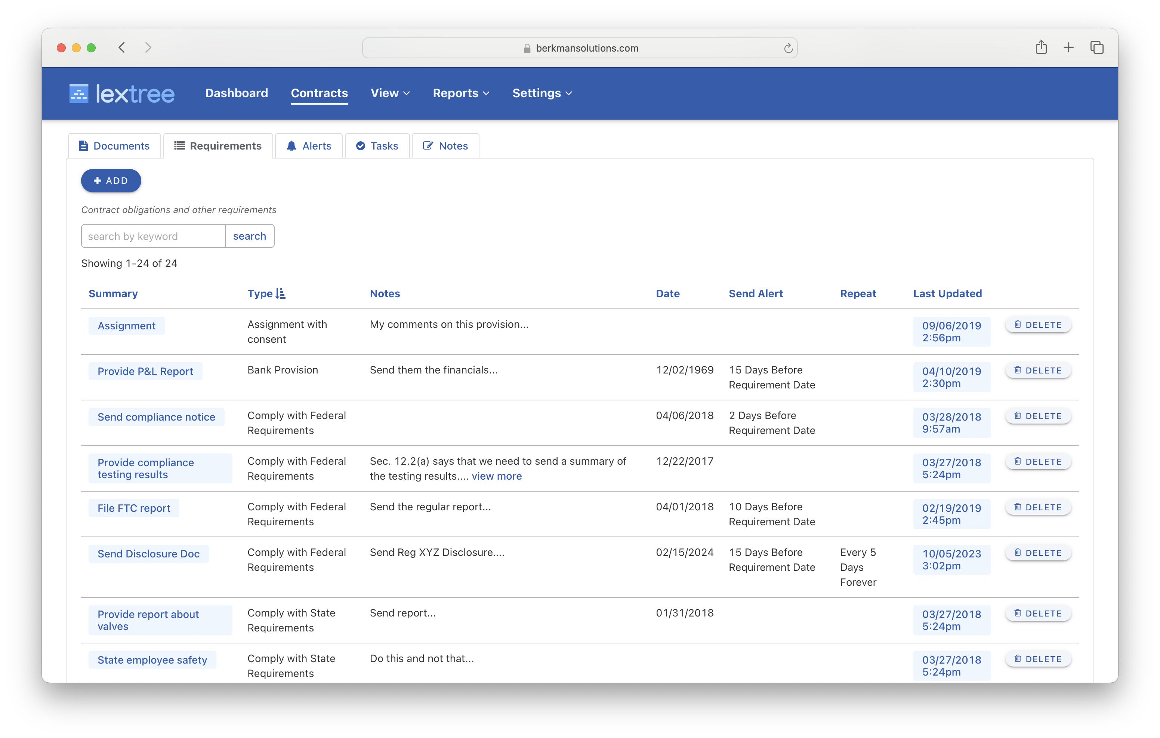This screenshot has height=738, width=1160.
Task: Click 'Assignment with consent' type cell
Action: coord(287,332)
